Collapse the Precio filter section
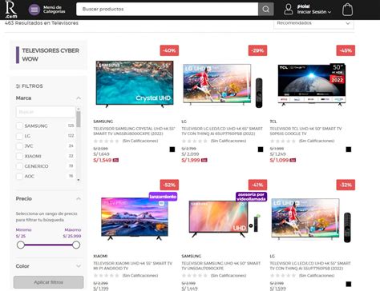Viewport: 380px width, 291px height. click(x=79, y=198)
